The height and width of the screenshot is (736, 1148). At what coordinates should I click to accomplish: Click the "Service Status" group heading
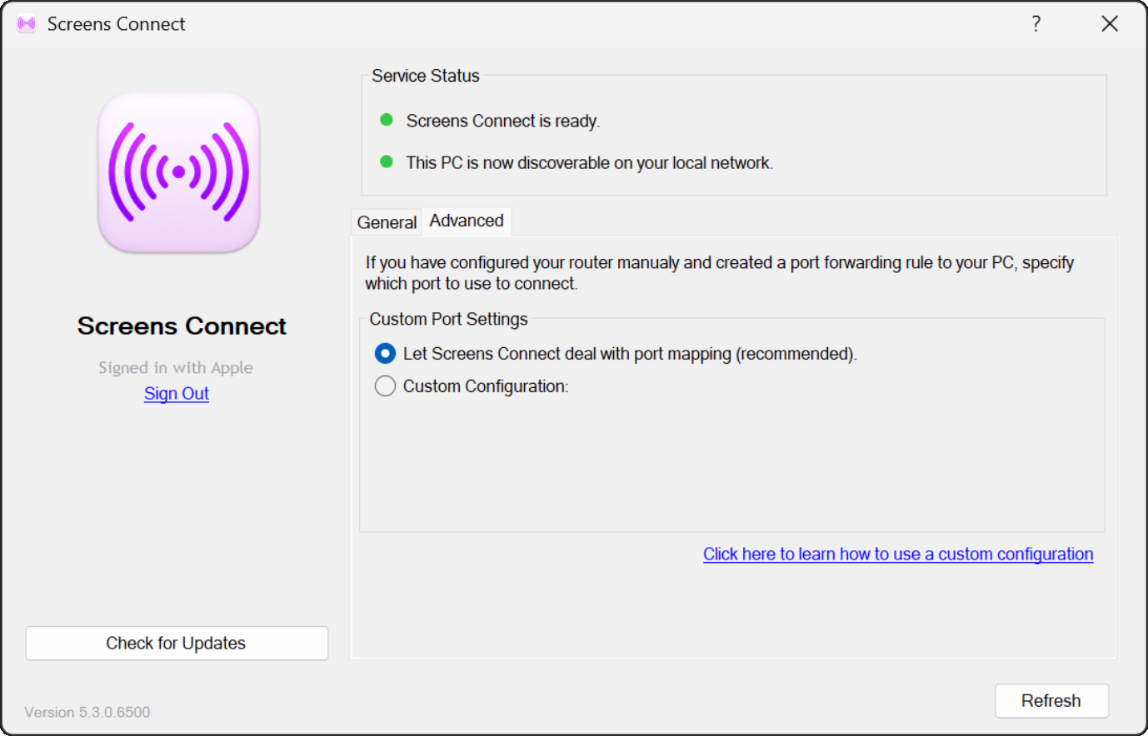[426, 76]
